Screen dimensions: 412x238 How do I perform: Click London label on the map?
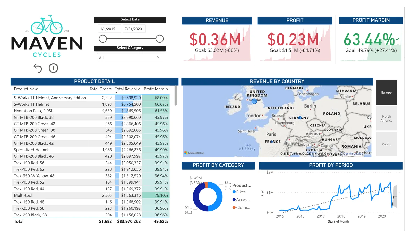[x=253, y=116]
